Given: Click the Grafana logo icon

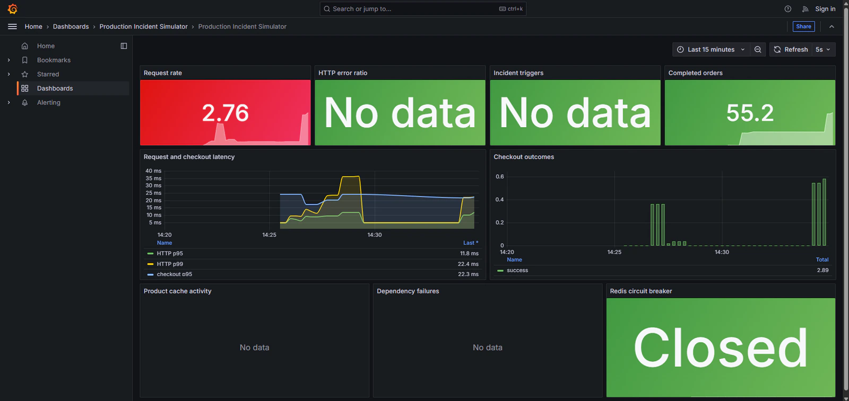Looking at the screenshot, I should pos(13,9).
